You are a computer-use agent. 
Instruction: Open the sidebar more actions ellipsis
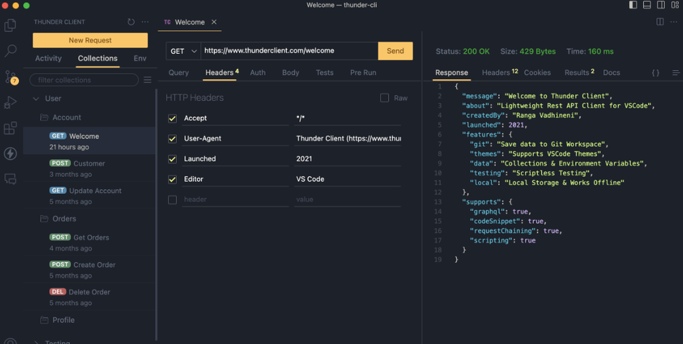(x=145, y=22)
